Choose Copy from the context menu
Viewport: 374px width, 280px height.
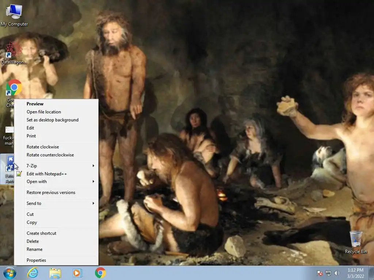click(x=56, y=222)
